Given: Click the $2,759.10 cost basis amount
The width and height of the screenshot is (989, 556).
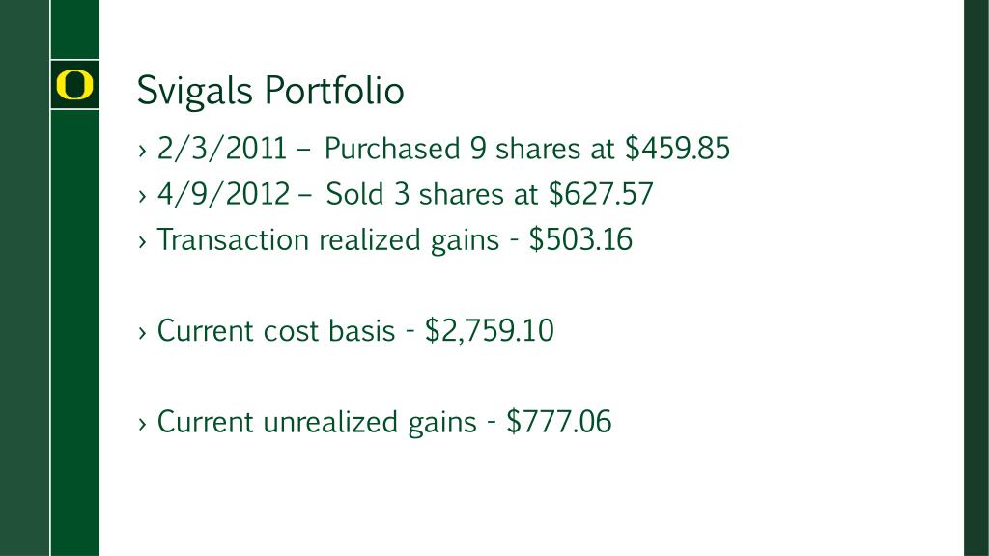Looking at the screenshot, I should 490,331.
